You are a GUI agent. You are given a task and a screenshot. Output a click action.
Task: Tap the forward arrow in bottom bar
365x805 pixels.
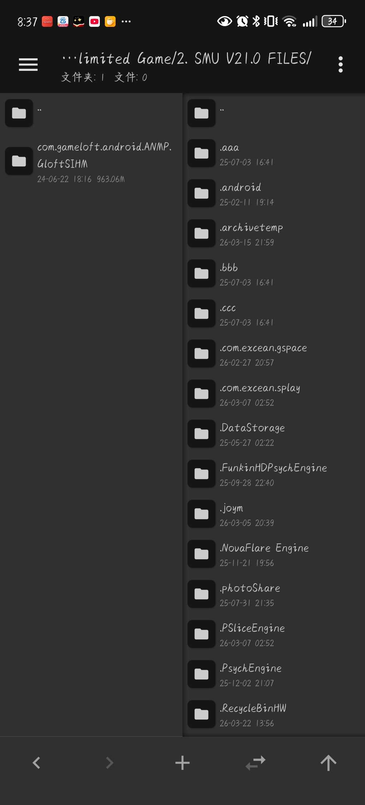coord(109,762)
